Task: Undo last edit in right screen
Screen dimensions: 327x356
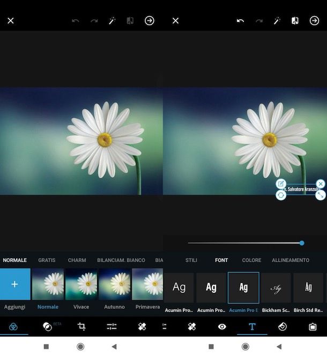Action: tap(240, 21)
